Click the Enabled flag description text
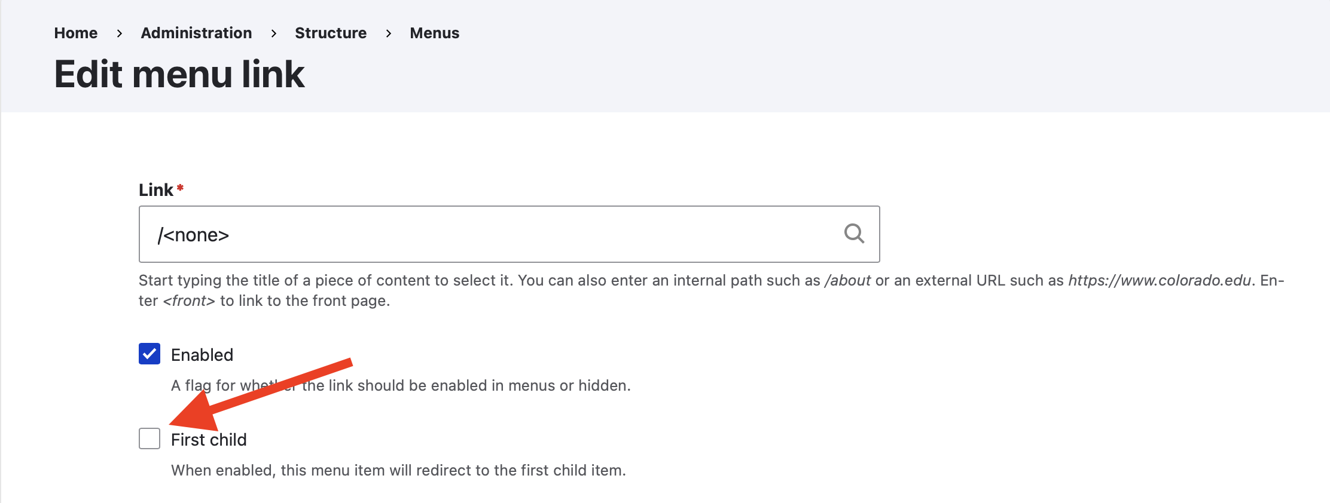The image size is (1330, 503). coord(401,385)
